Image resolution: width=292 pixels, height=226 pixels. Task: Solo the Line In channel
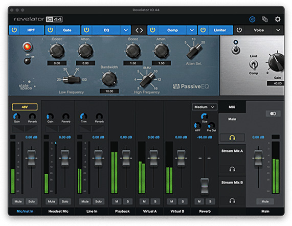pyautogui.click(x=98, y=201)
